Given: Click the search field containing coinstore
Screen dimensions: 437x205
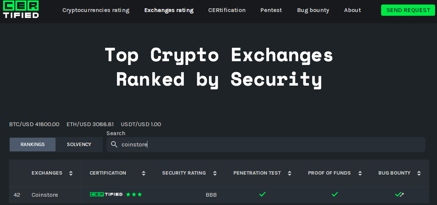Looking at the screenshot, I should pyautogui.click(x=266, y=145).
